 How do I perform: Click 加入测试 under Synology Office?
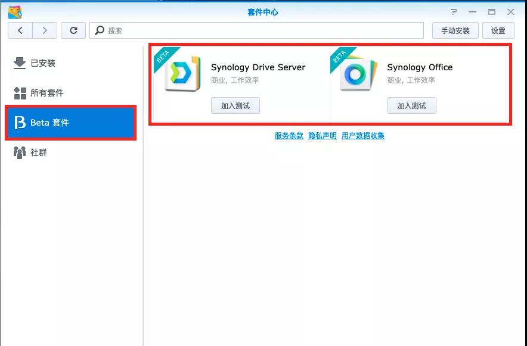411,105
